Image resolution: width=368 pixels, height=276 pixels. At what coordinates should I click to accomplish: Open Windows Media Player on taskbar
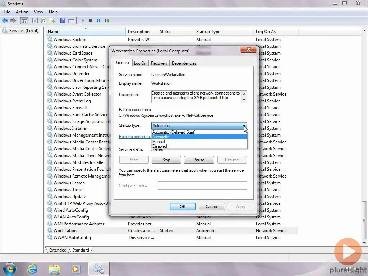pos(76,269)
